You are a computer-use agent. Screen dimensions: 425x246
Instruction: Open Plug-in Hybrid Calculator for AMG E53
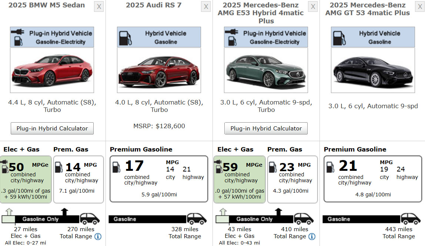click(x=266, y=129)
